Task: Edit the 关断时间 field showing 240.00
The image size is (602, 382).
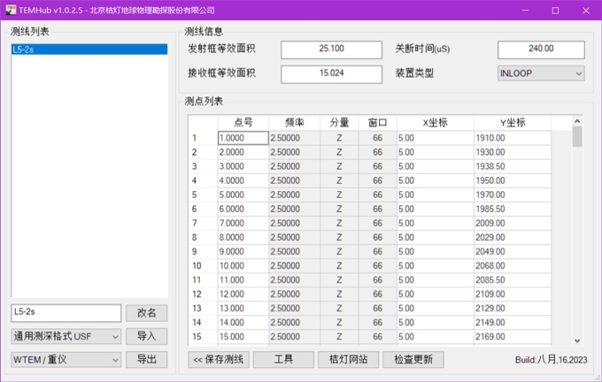Action: [541, 50]
